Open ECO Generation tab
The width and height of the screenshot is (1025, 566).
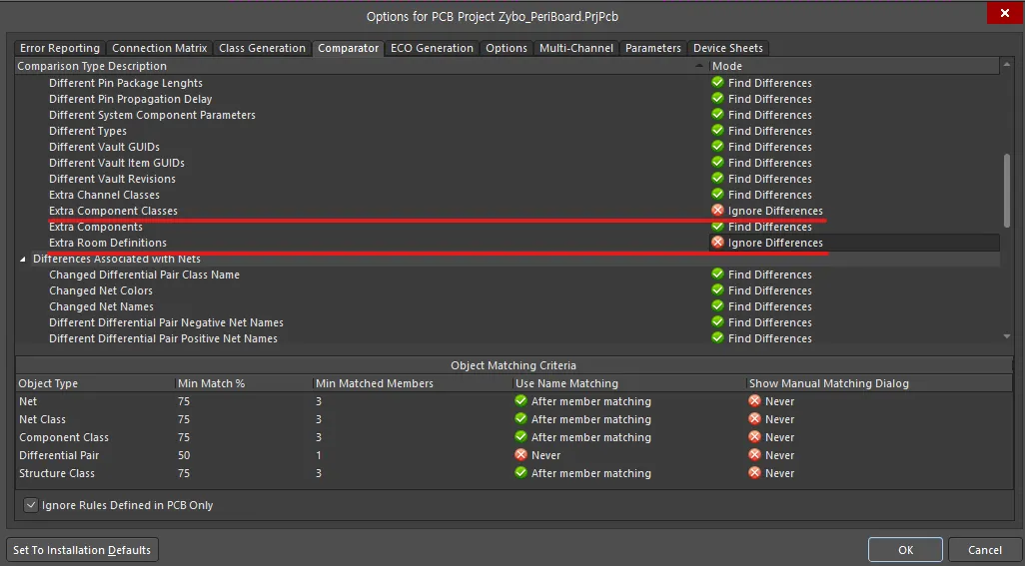coord(433,48)
